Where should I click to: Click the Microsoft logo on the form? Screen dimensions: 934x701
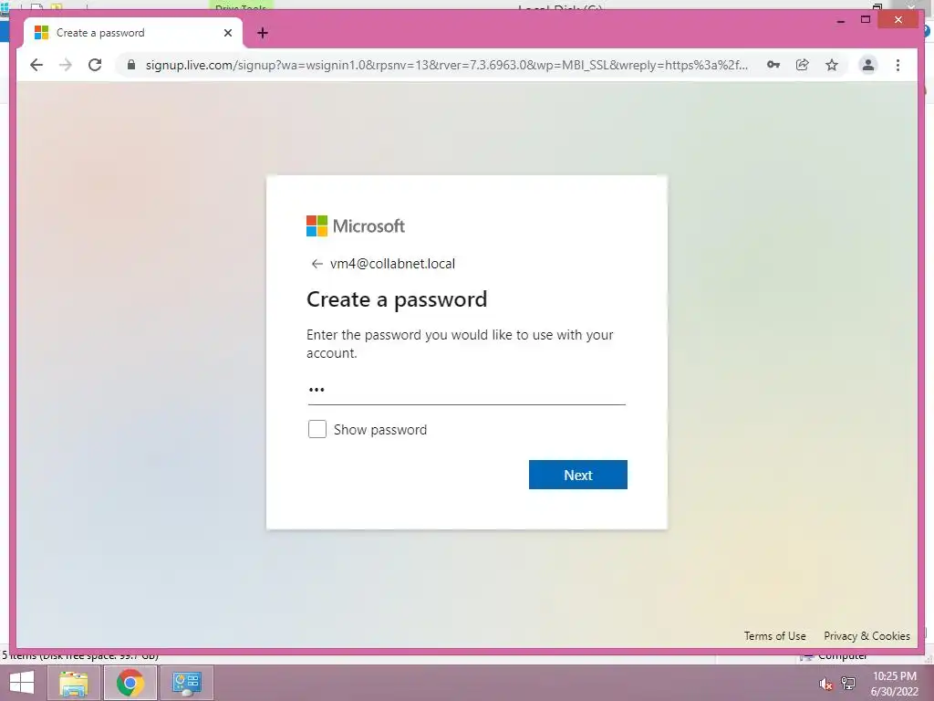coord(356,226)
